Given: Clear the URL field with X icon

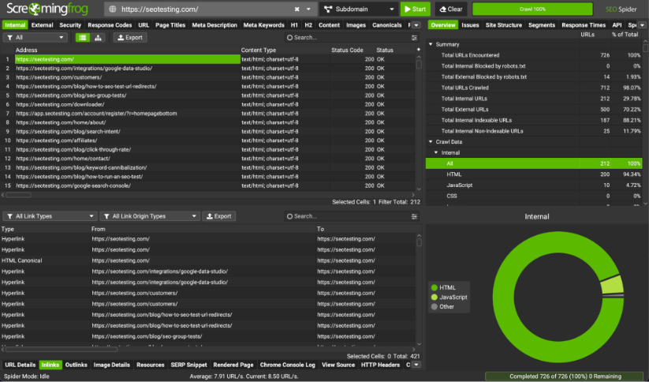Looking at the screenshot, I should point(297,9).
